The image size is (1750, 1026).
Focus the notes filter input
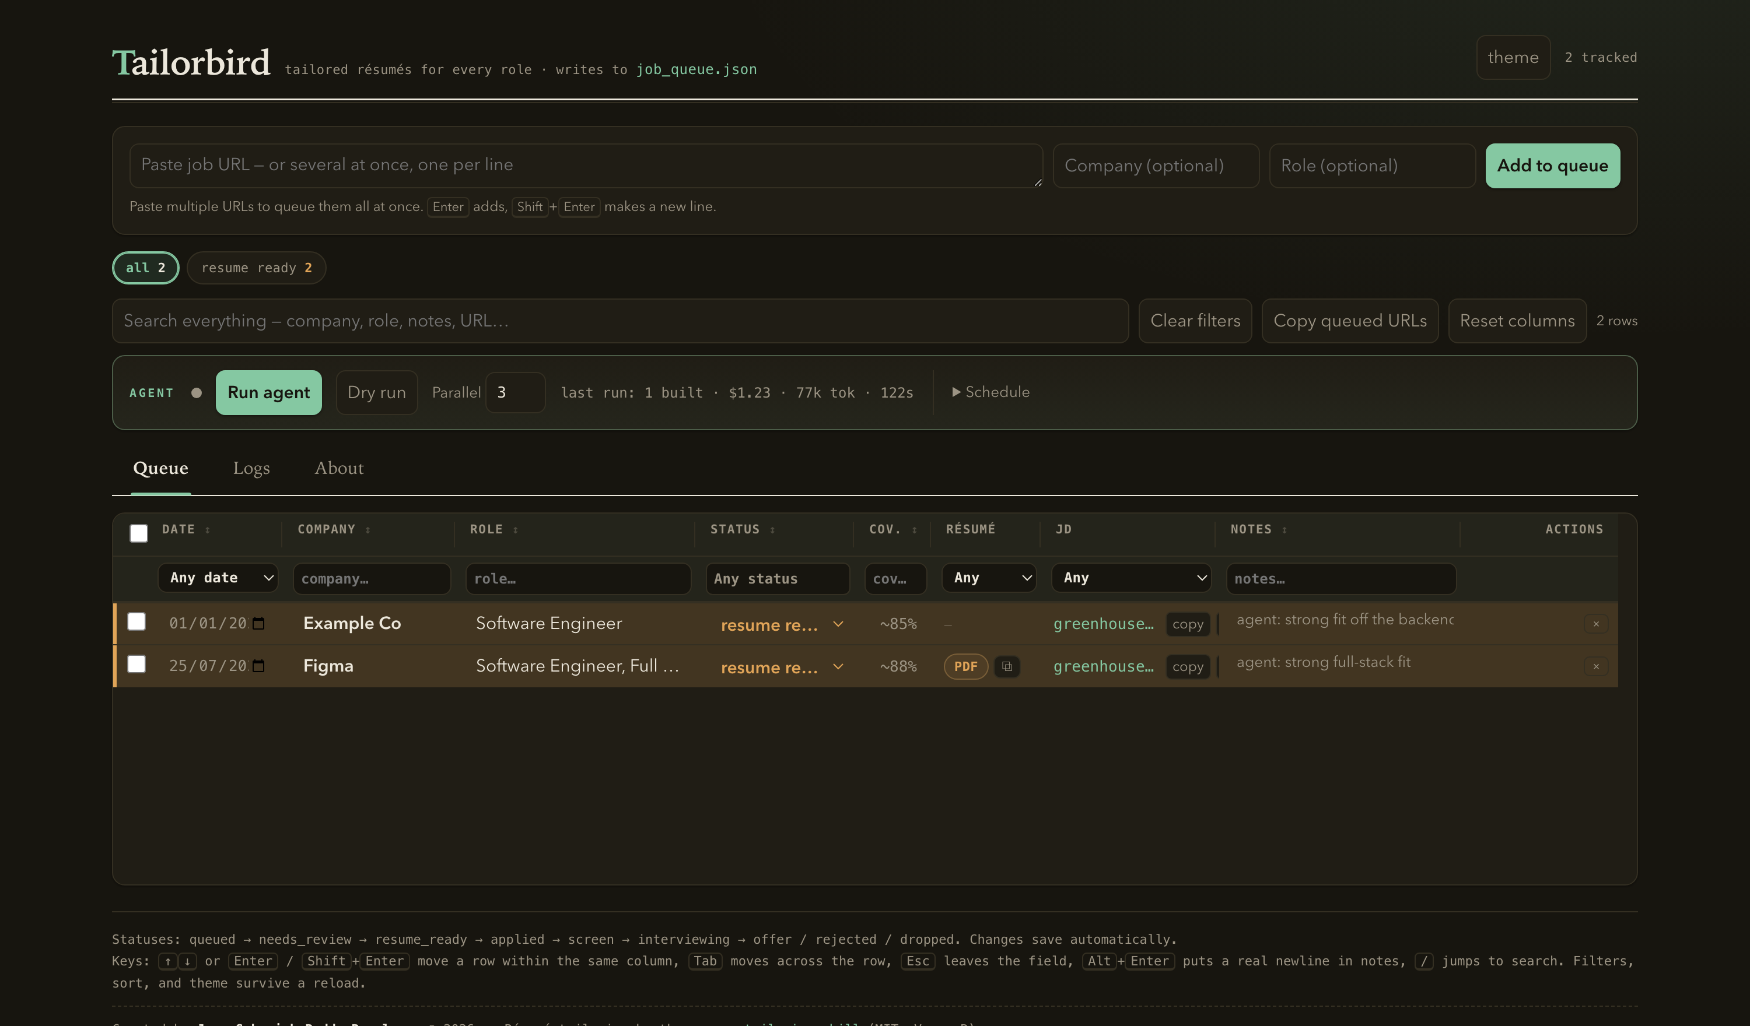1341,579
